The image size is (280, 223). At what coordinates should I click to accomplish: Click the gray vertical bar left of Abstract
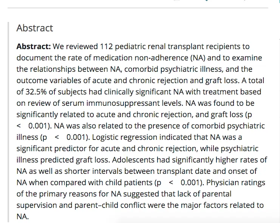tap(8, 122)
